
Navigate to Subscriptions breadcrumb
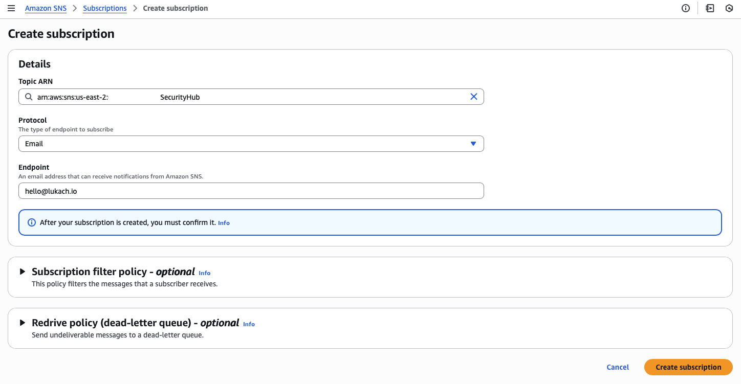click(x=104, y=8)
